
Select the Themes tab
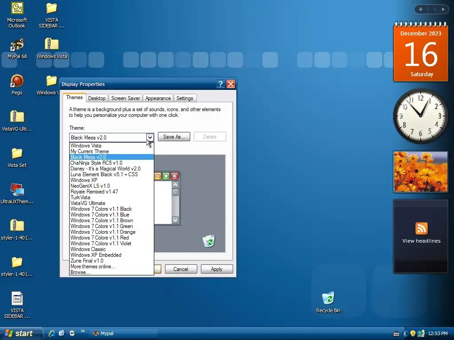point(74,97)
